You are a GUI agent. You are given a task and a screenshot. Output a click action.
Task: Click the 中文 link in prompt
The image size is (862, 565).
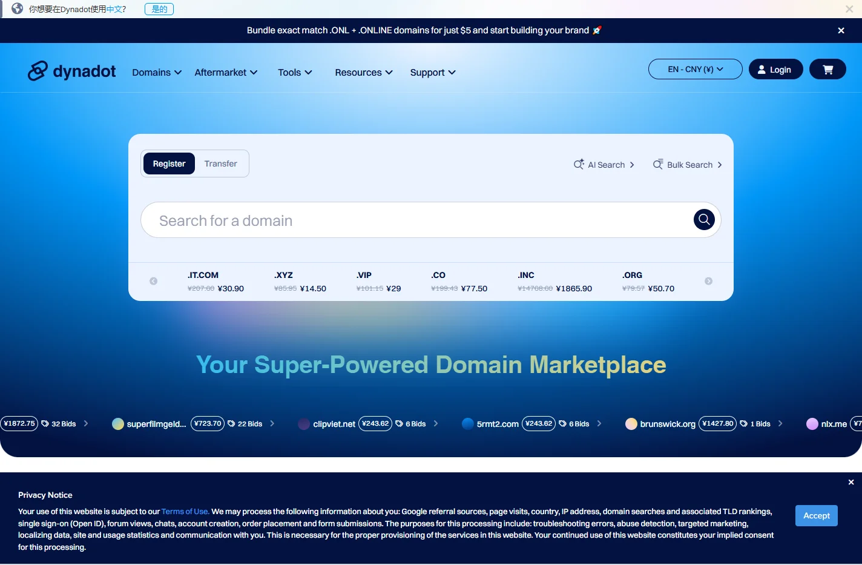tap(114, 9)
